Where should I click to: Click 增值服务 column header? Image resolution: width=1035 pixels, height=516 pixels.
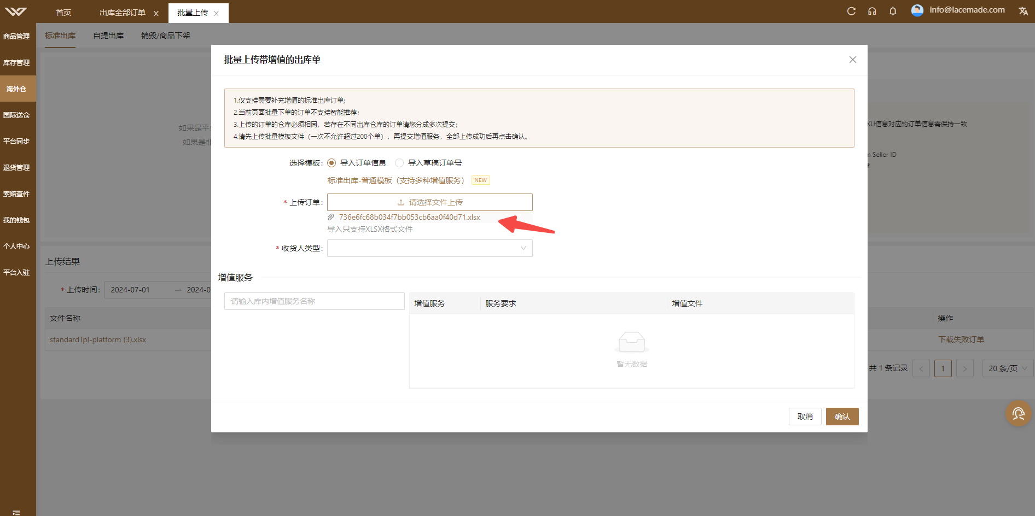click(429, 303)
